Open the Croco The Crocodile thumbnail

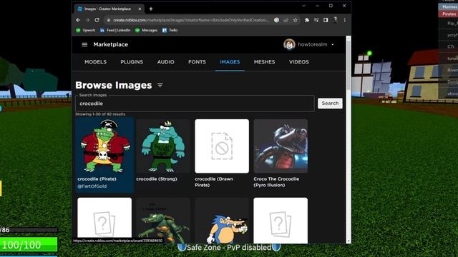[281, 146]
